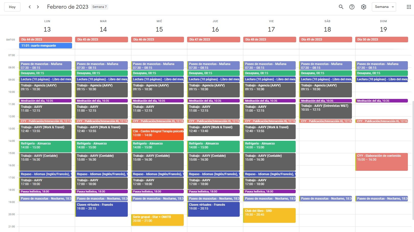Open the calendar search icon
Viewport: 414px width, 232px height.
coord(341,7)
